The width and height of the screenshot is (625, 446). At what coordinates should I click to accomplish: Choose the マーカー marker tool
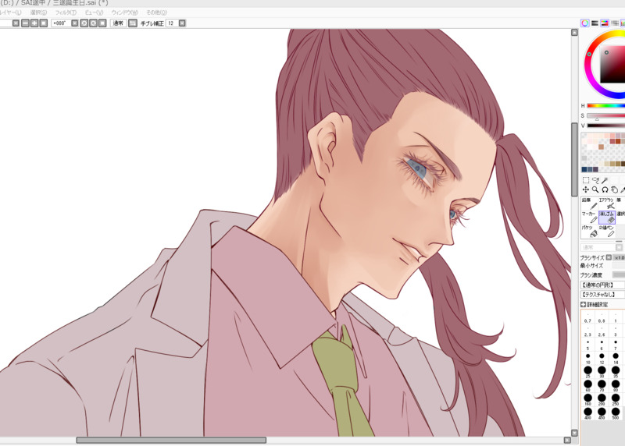[x=589, y=217]
